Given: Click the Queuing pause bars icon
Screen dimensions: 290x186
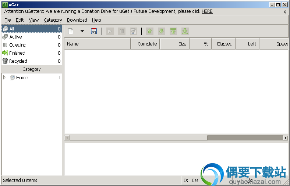Looking at the screenshot, I should [5, 45].
